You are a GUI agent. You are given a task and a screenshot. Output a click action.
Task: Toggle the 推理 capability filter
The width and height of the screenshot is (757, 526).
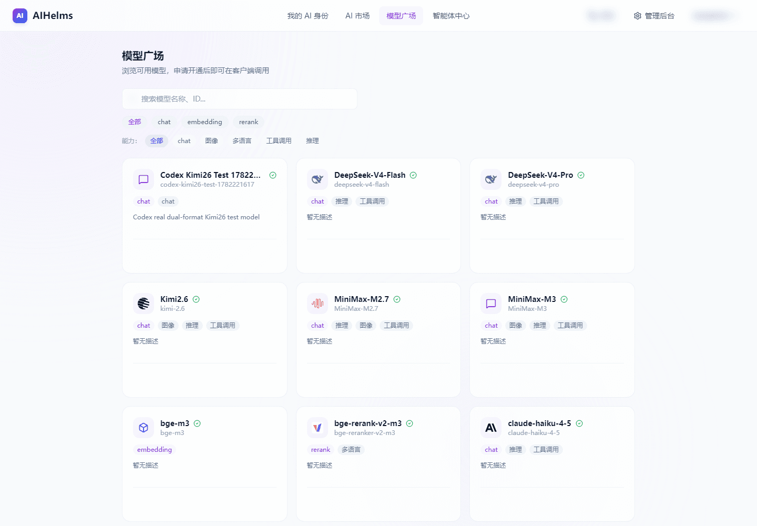[x=312, y=141]
